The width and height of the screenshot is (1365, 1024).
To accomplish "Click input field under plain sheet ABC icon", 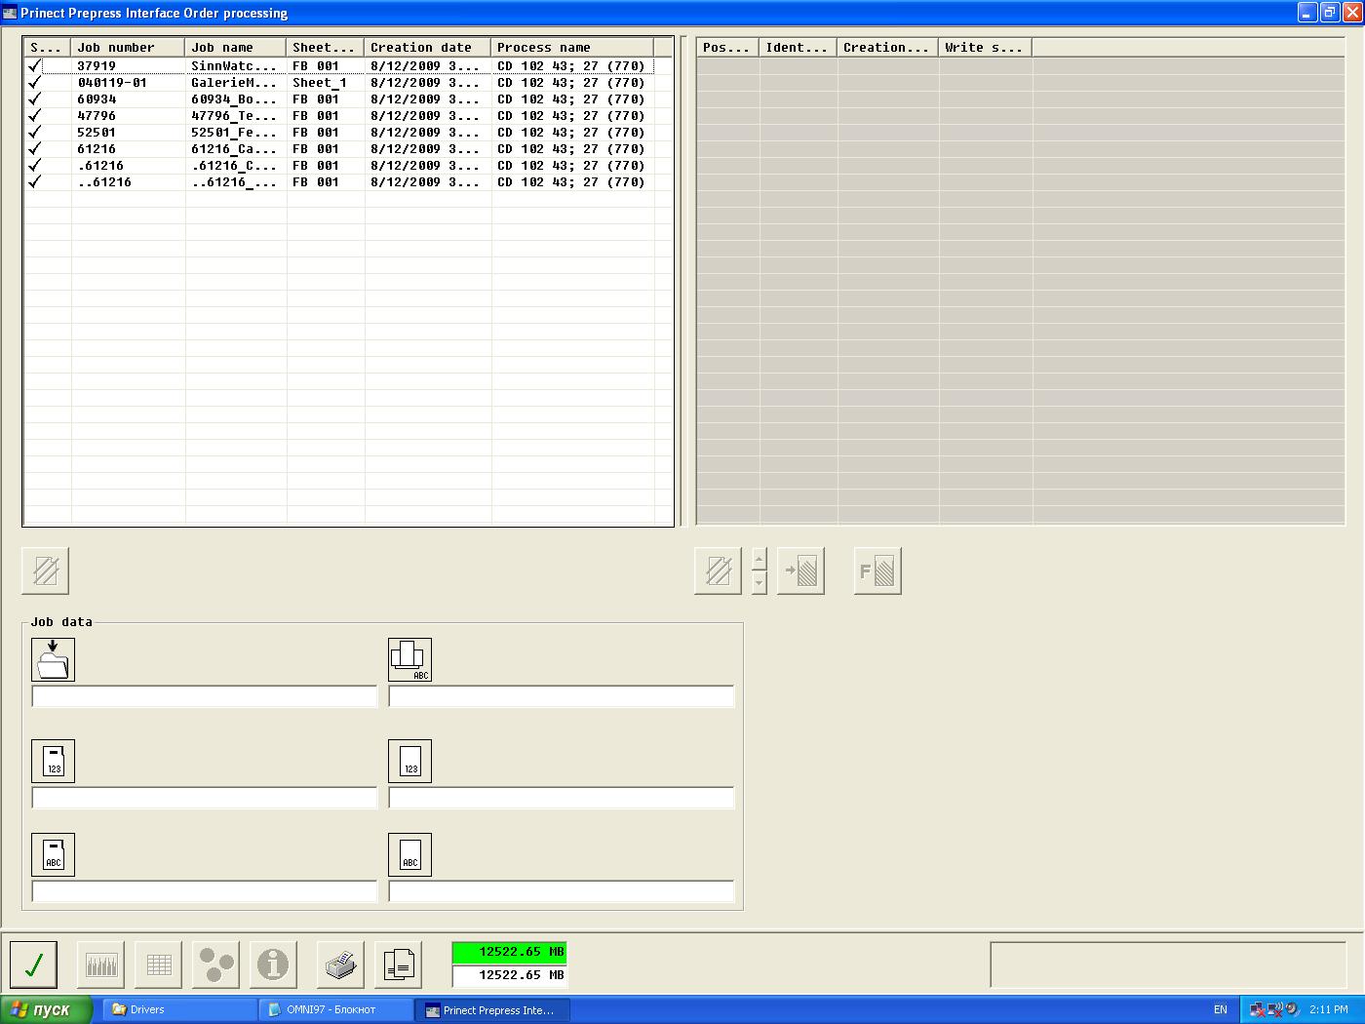I will click(562, 891).
